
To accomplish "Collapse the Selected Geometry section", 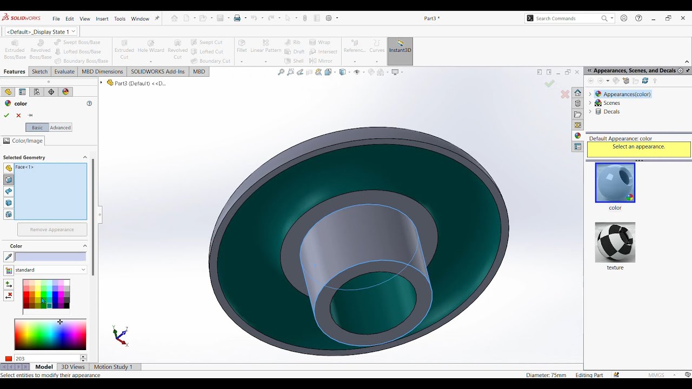I will 85,157.
